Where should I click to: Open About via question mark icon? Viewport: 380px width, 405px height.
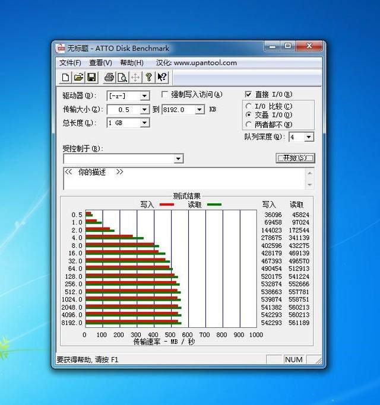coord(148,77)
